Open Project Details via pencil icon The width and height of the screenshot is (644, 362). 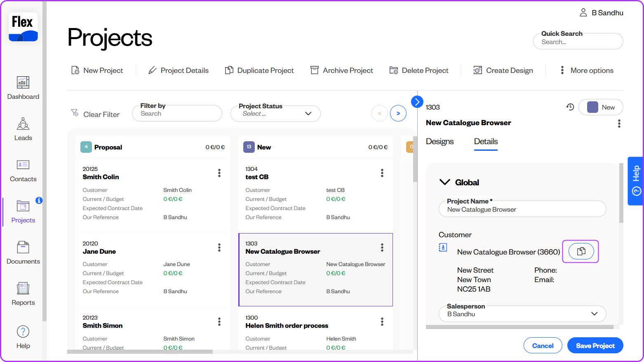coord(153,70)
